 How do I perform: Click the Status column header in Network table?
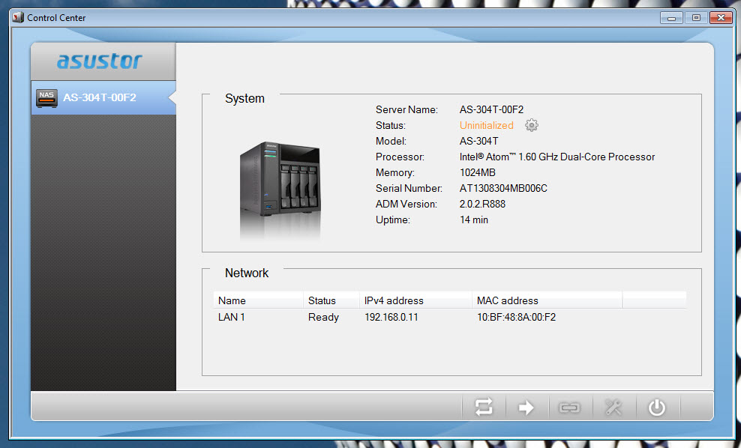(331, 300)
